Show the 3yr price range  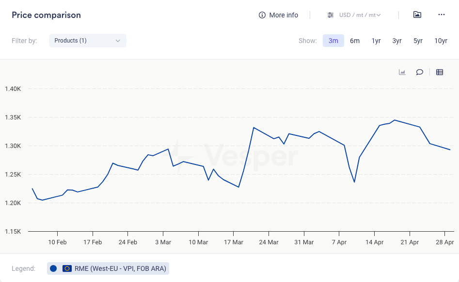[x=397, y=41]
